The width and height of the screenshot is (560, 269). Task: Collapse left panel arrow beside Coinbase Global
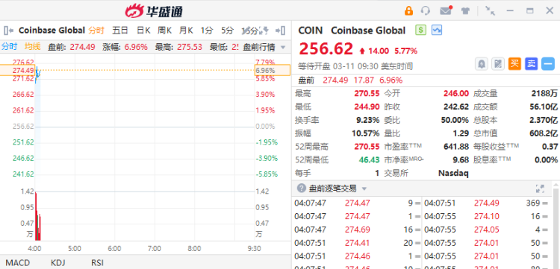click(x=8, y=31)
